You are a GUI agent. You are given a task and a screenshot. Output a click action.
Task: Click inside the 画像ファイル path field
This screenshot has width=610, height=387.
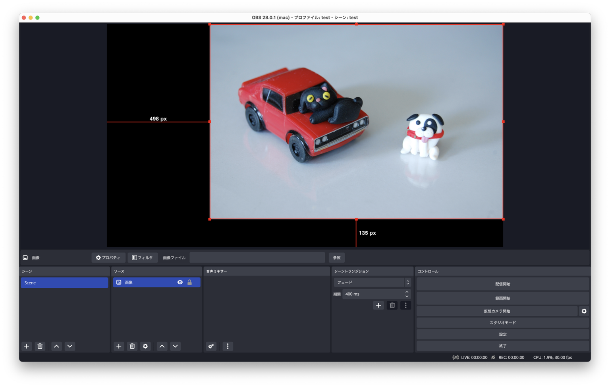257,257
